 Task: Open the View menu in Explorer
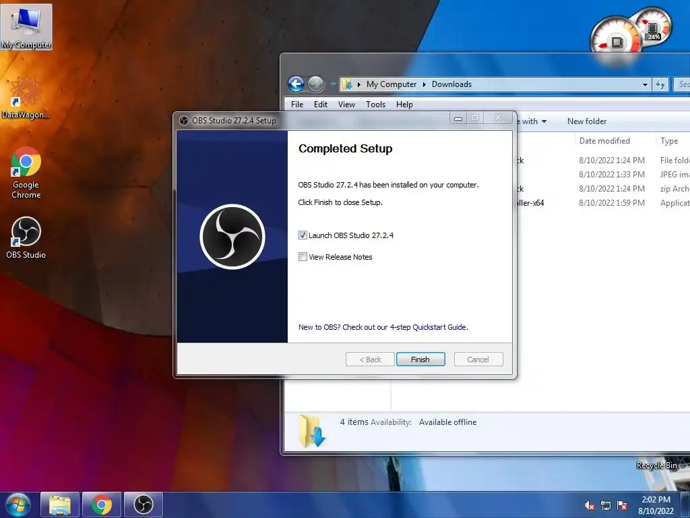(346, 105)
